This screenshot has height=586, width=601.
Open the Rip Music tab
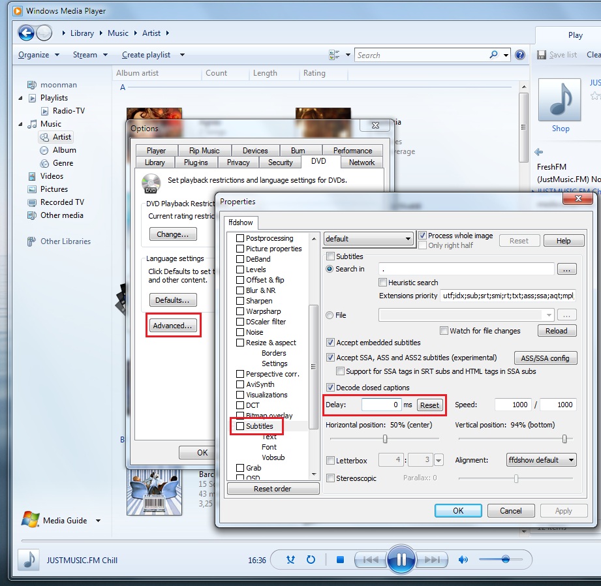tap(204, 151)
